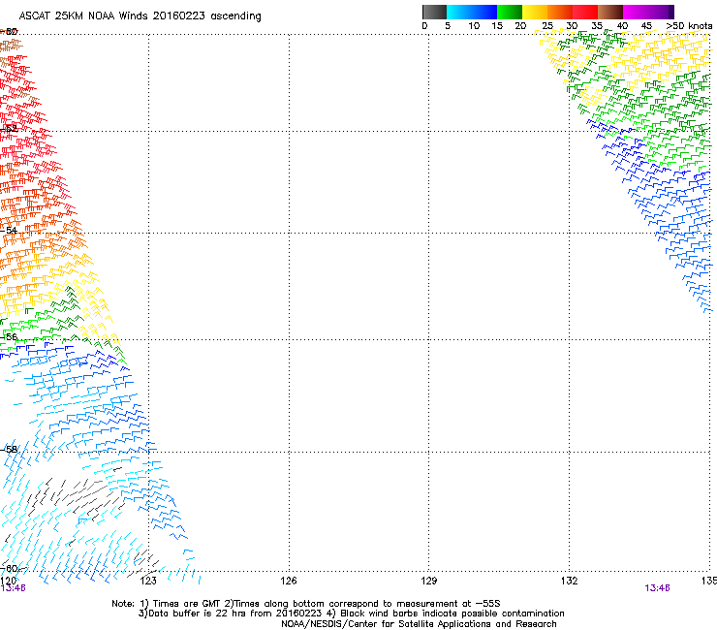Click the red 30-35 knots legend swatch

pos(585,12)
